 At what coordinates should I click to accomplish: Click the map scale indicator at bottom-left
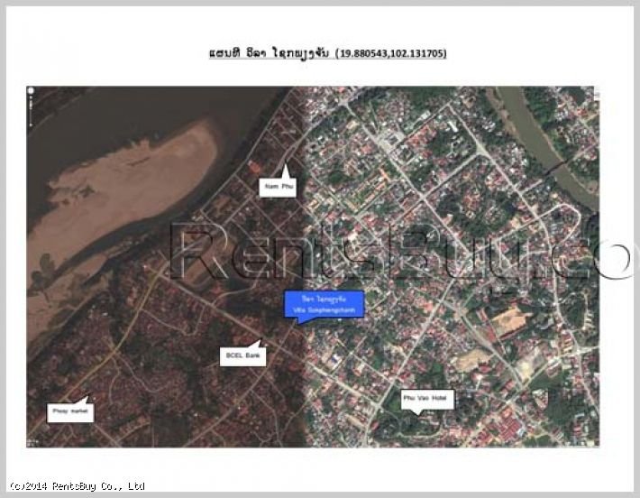(33, 442)
